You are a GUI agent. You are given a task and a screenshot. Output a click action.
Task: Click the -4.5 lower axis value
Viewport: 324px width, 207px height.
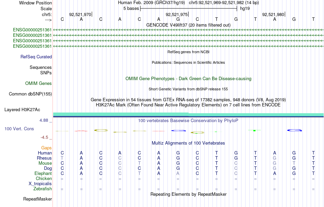44,137
